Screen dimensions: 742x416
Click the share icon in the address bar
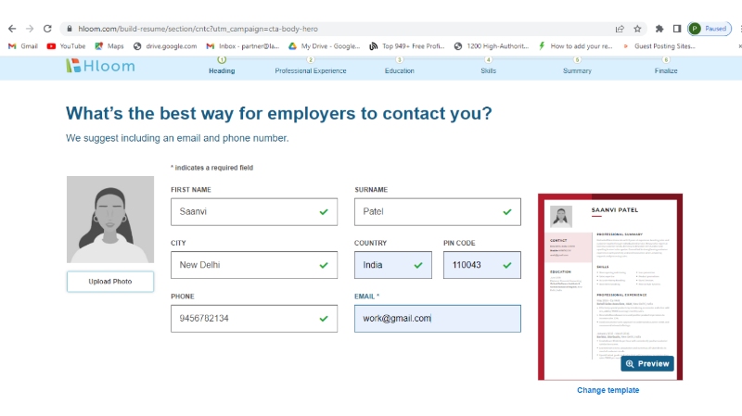point(620,29)
